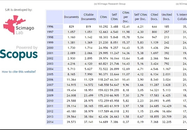Select the Cites per Doc. column header

tap(126, 17)
